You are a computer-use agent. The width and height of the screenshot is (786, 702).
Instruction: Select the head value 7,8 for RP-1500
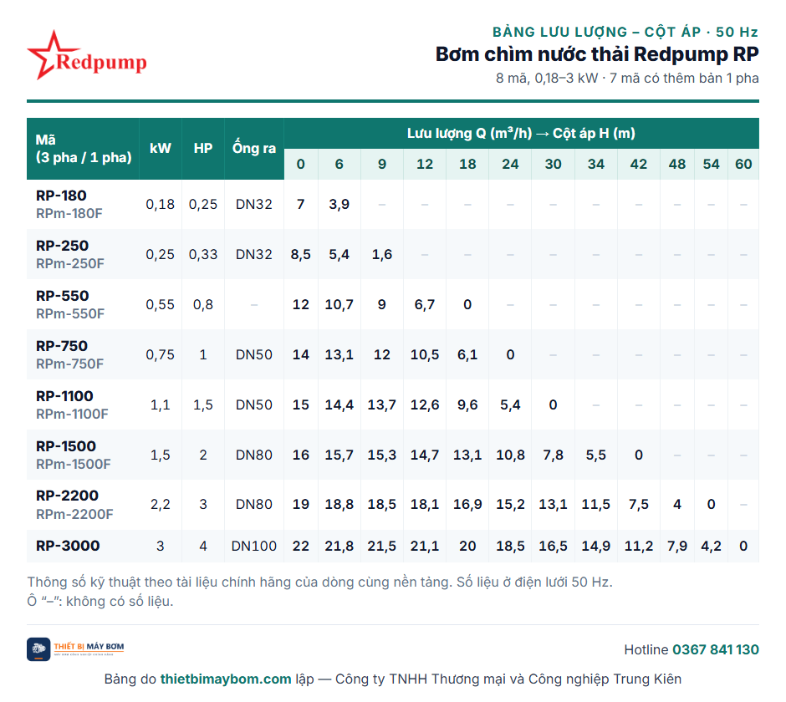554,455
